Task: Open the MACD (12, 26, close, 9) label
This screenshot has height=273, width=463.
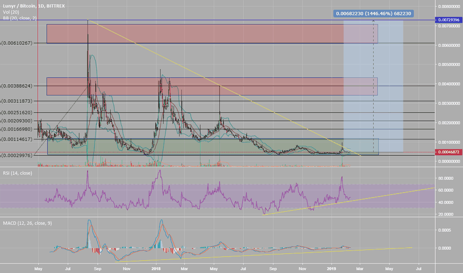Action: pyautogui.click(x=27, y=223)
